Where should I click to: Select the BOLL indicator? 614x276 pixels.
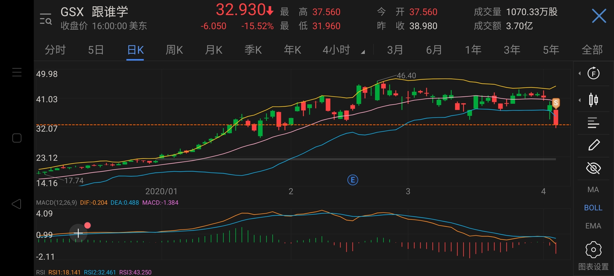[593, 208]
